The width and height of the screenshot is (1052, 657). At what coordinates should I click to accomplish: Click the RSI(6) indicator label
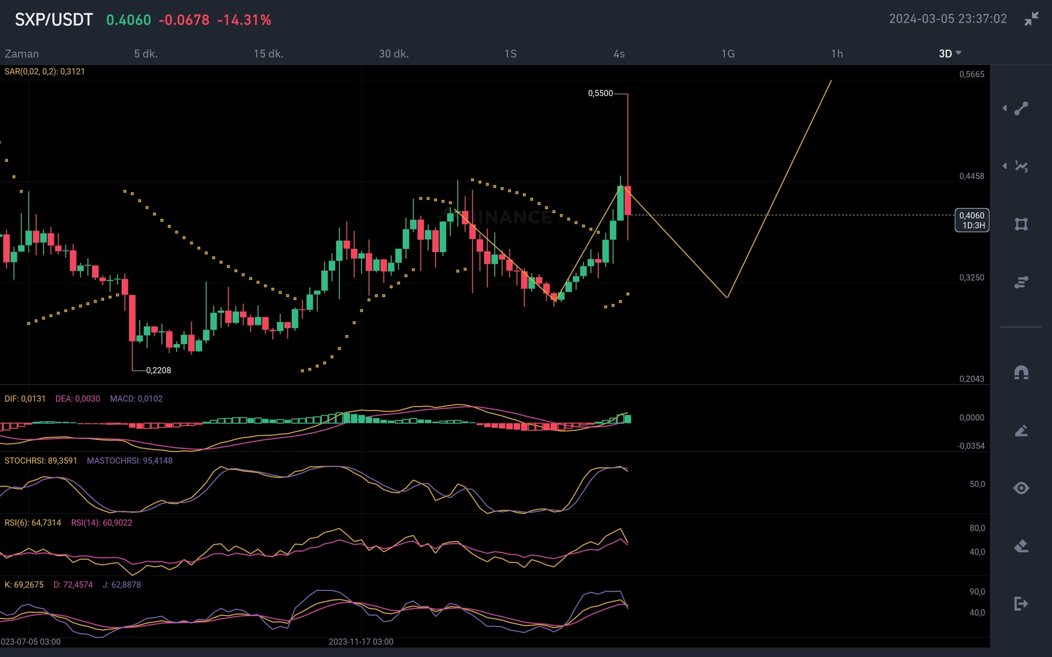(32, 523)
